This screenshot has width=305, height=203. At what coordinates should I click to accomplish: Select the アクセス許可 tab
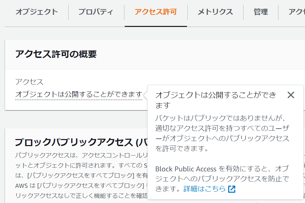pos(156,12)
